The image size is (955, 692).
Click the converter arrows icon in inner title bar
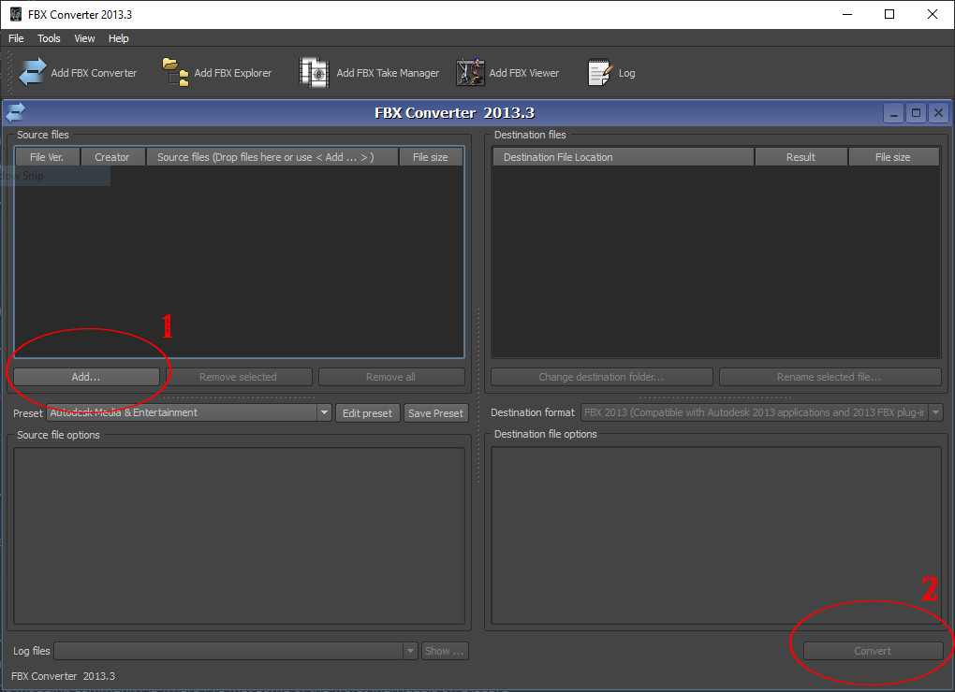15,112
